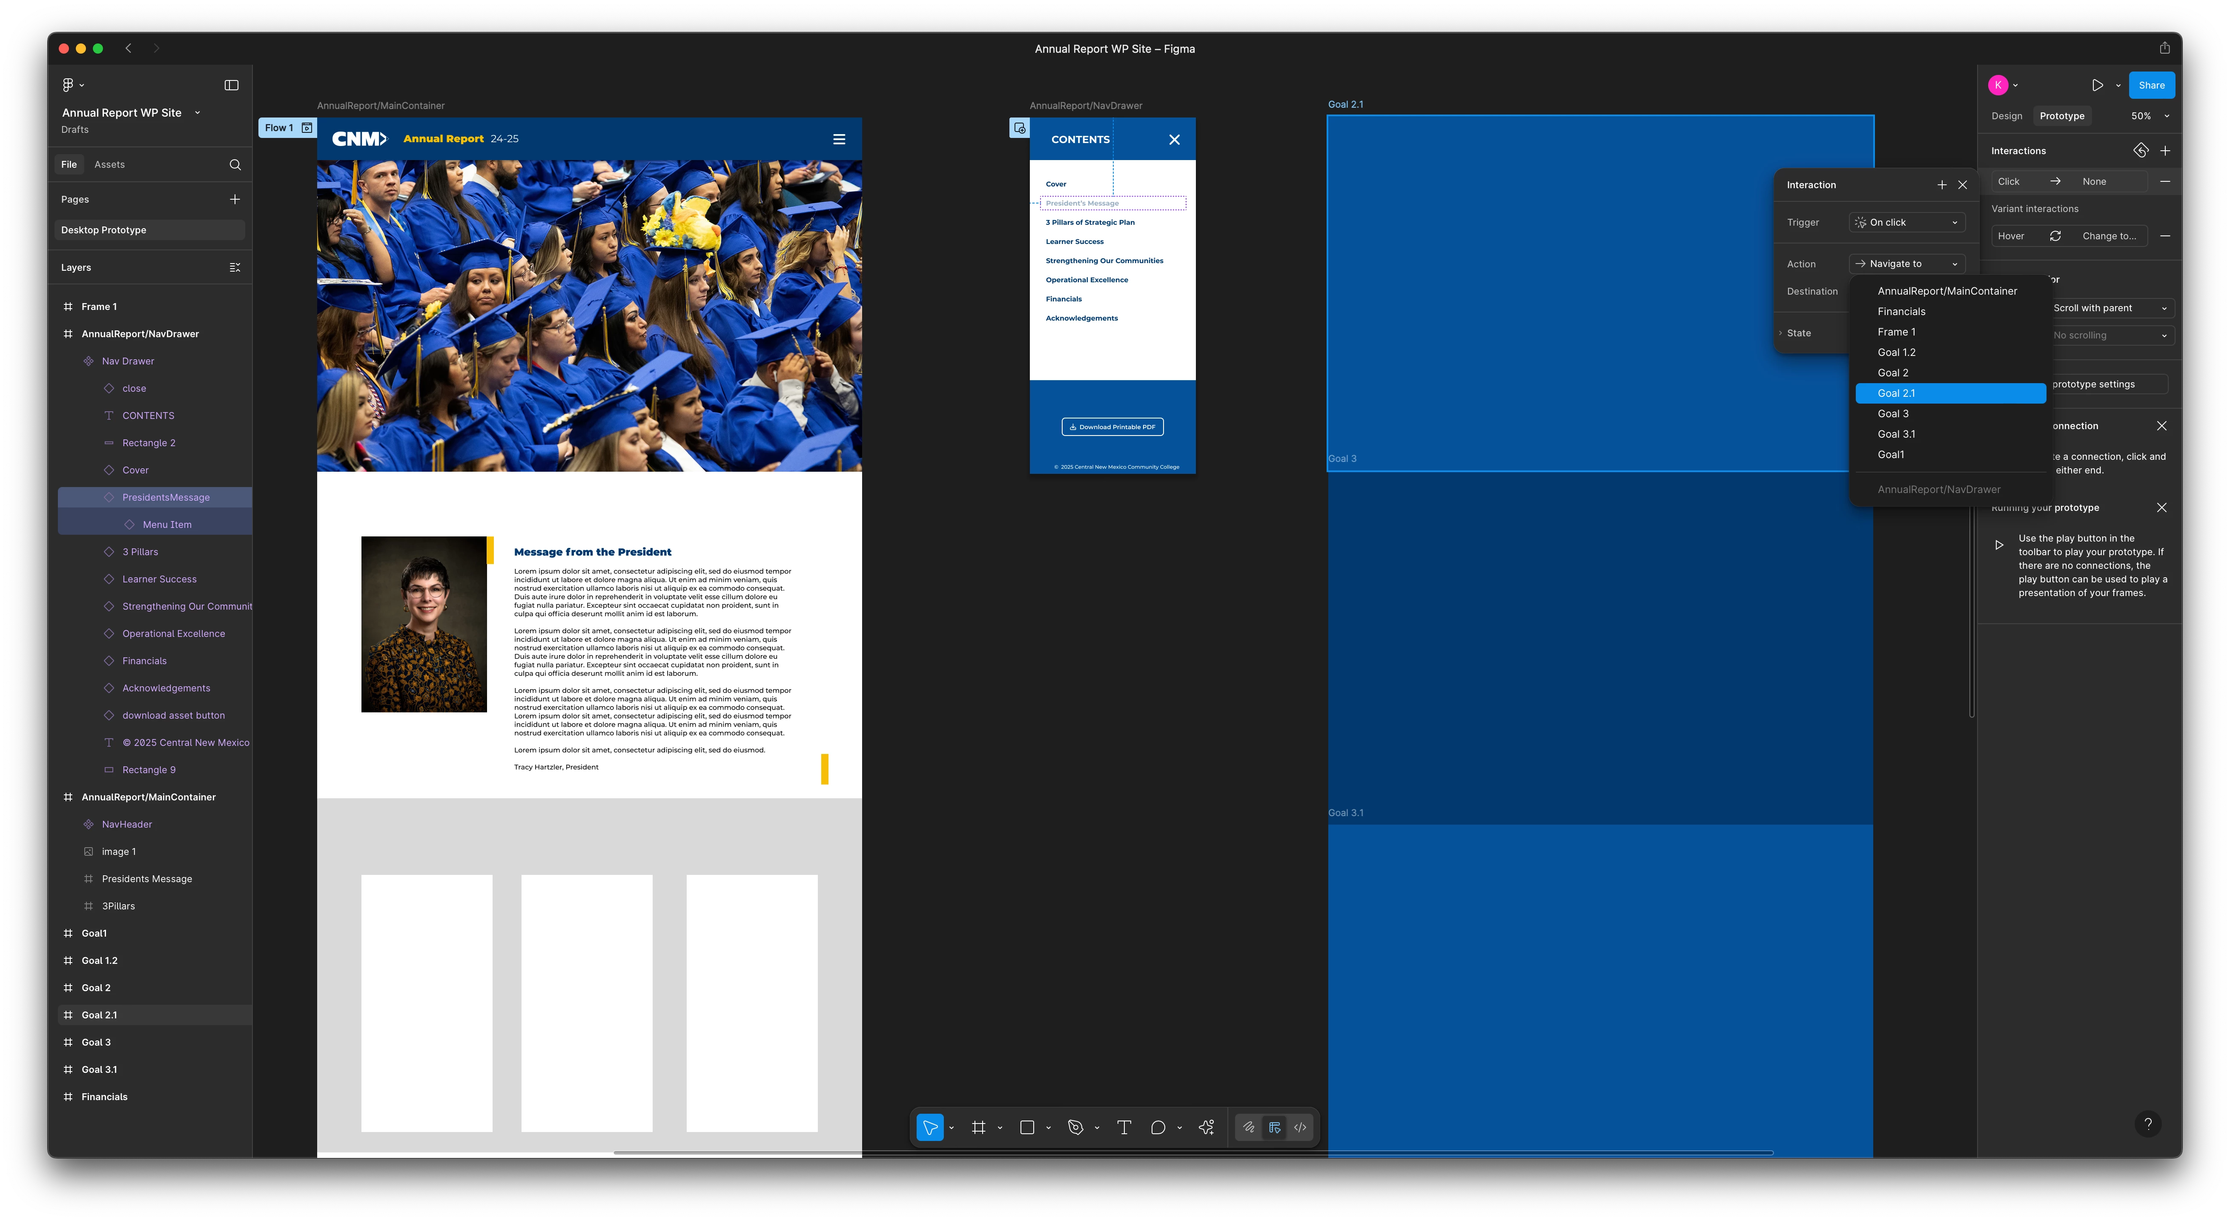Open the No scrolling overflow dropdown
Screen dimensions: 2230x1221
tap(2112, 336)
